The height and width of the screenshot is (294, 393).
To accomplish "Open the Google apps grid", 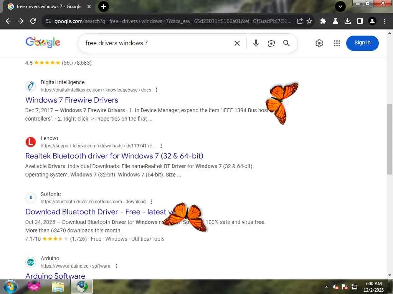I will click(x=337, y=43).
